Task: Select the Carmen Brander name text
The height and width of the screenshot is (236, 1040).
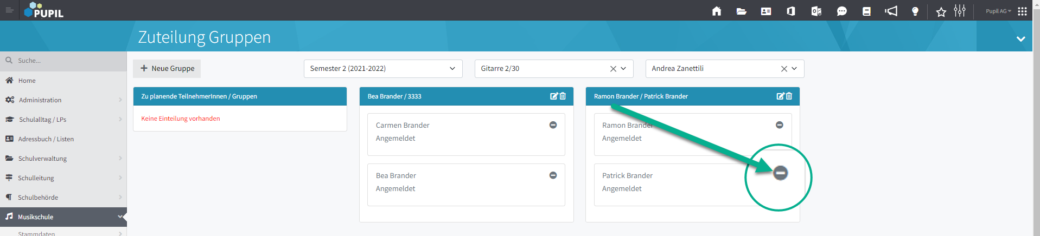Action: (x=403, y=125)
